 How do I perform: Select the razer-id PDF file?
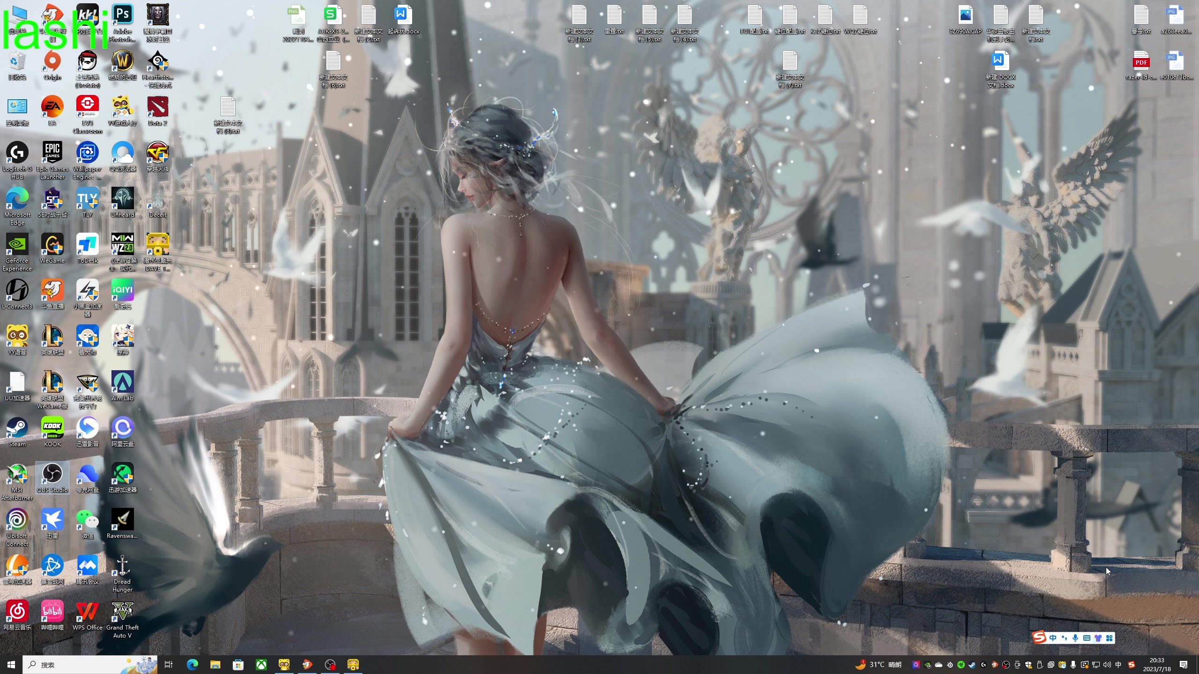pyautogui.click(x=1141, y=66)
